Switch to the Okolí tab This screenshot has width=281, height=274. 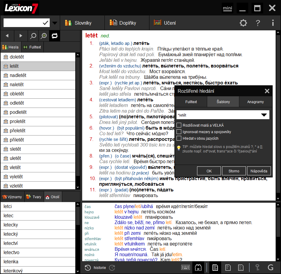pyautogui.click(x=53, y=197)
